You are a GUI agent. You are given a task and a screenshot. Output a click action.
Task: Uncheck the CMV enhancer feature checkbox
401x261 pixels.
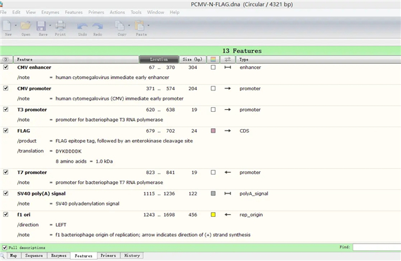click(x=5, y=67)
